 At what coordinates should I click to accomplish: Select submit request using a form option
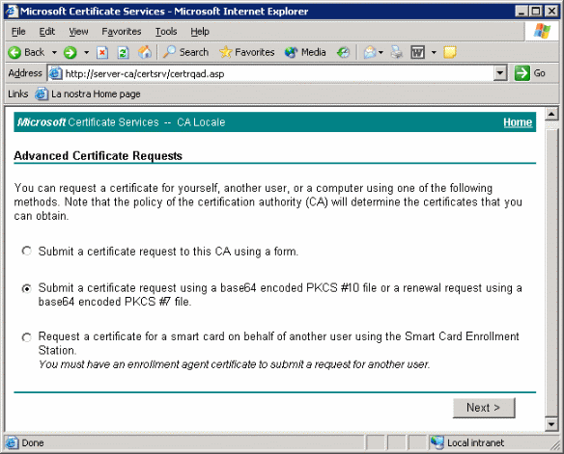(x=27, y=251)
